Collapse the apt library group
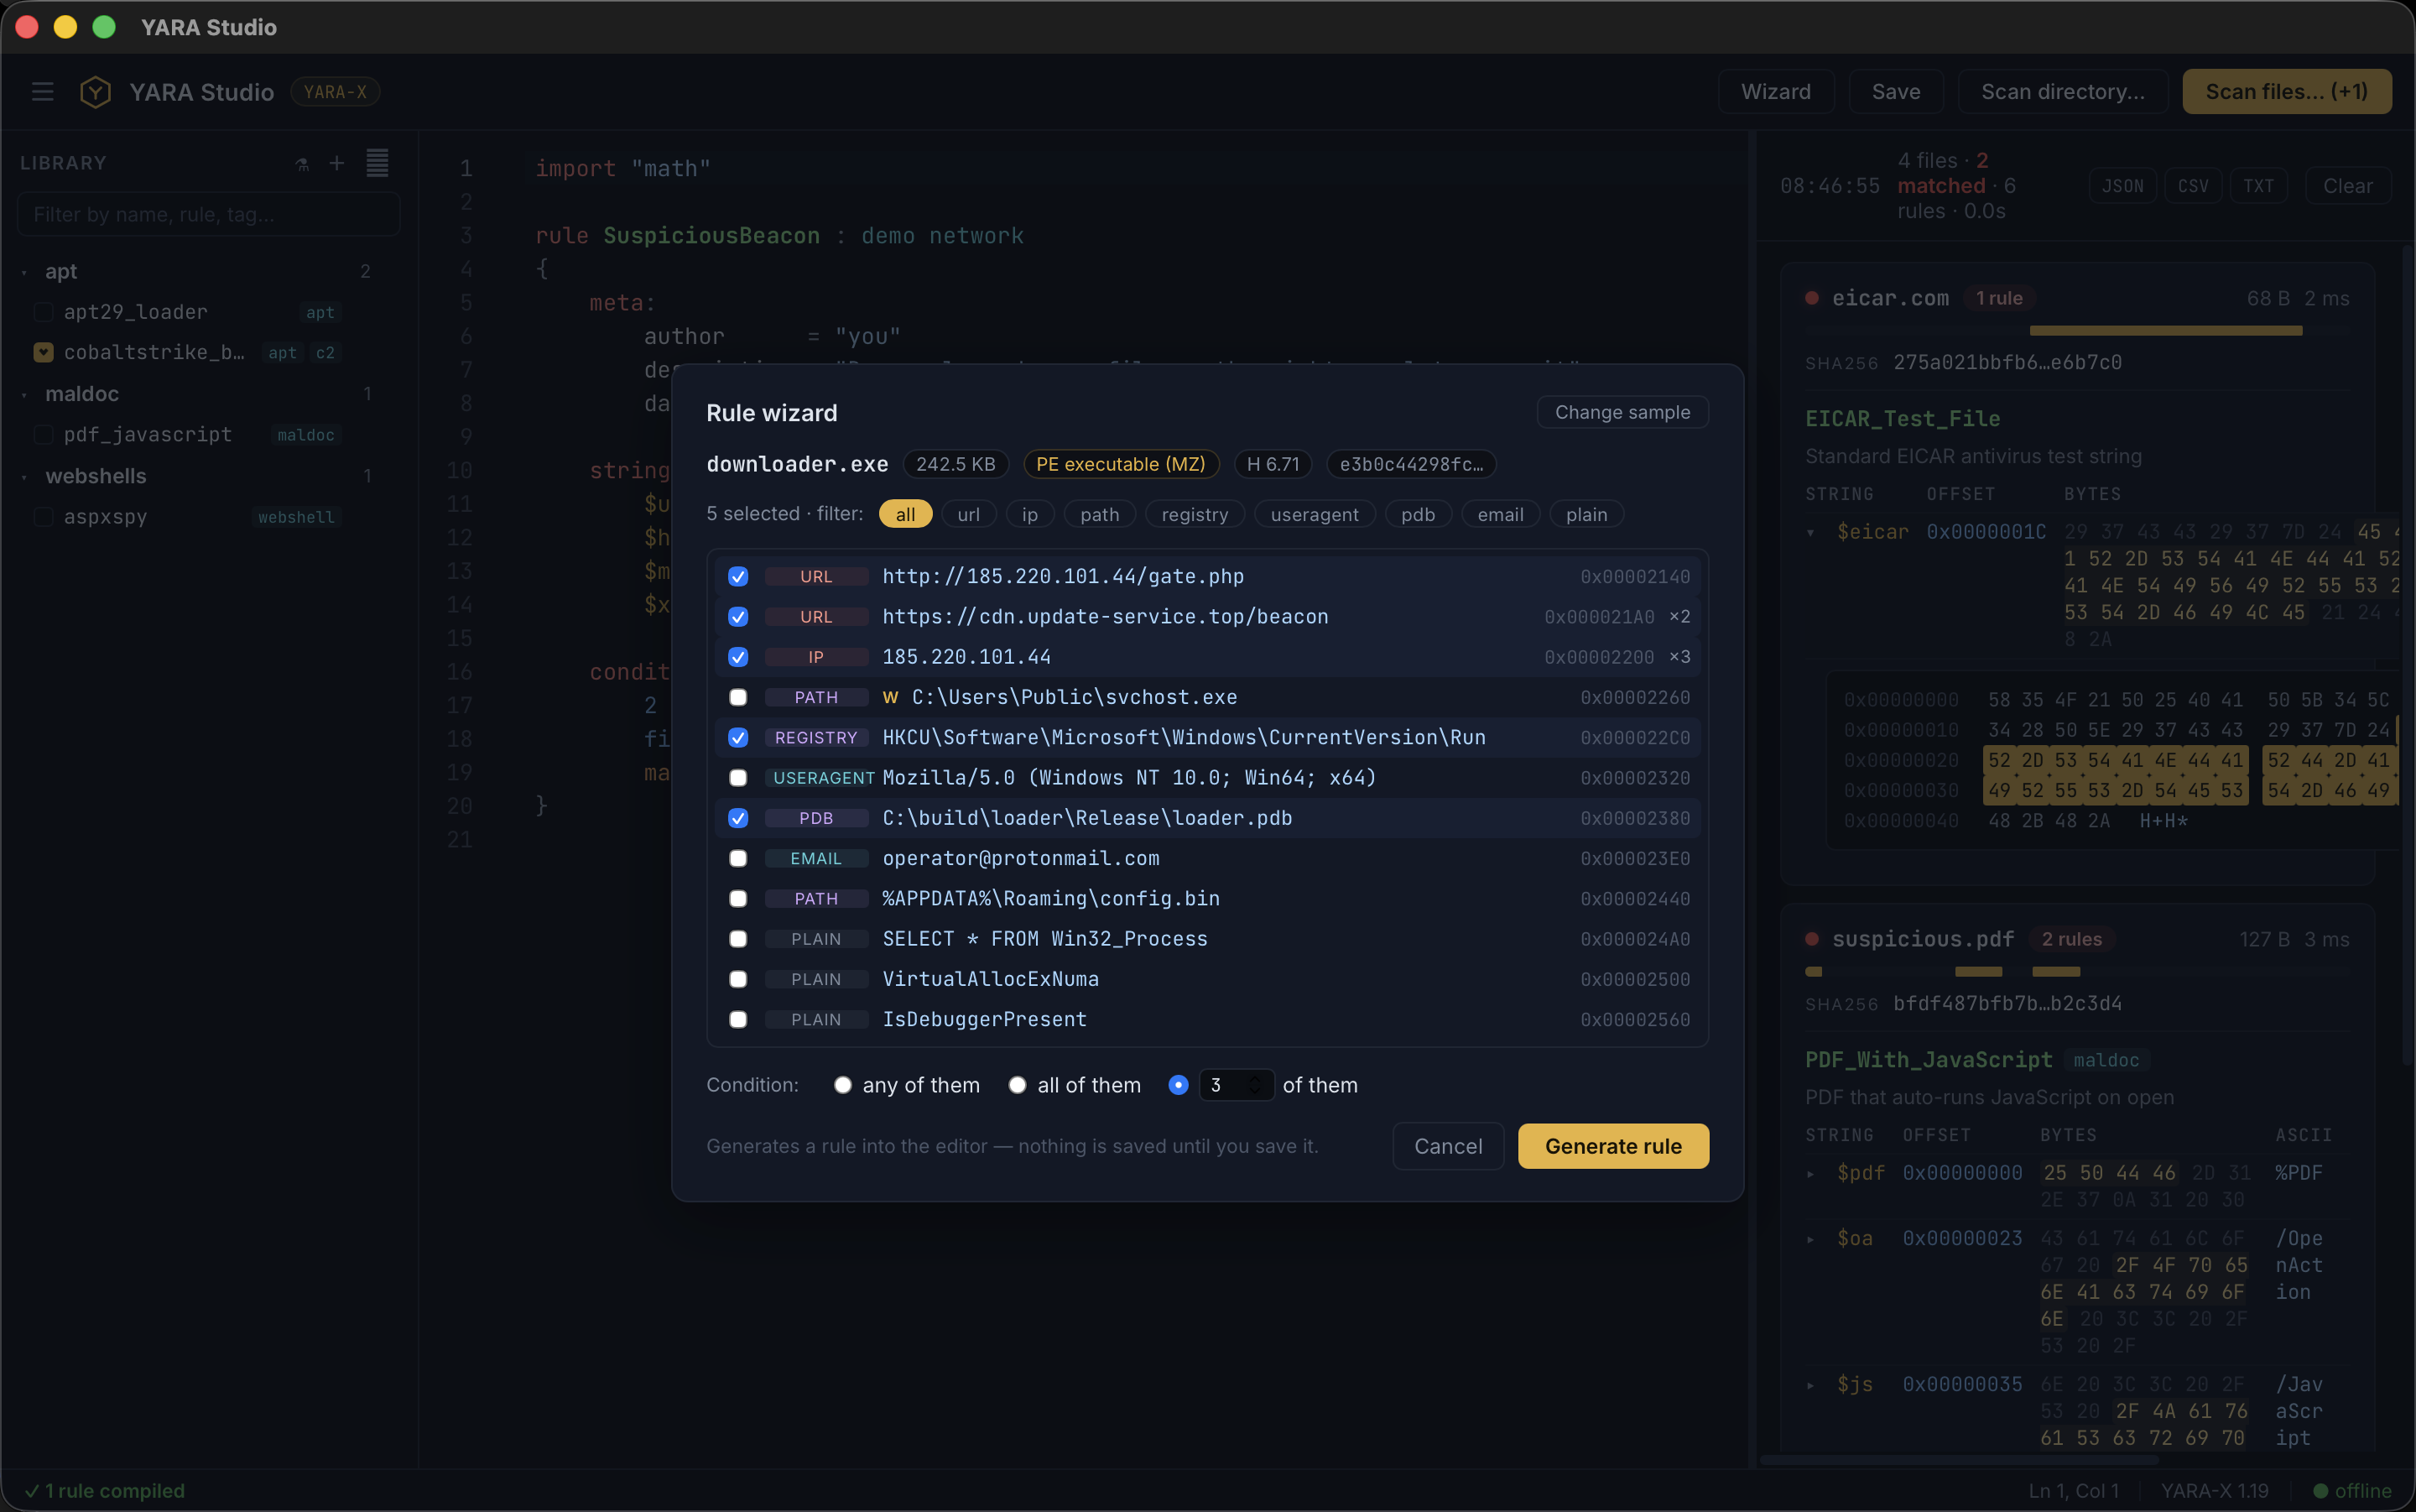The image size is (2416, 1512). [x=24, y=272]
